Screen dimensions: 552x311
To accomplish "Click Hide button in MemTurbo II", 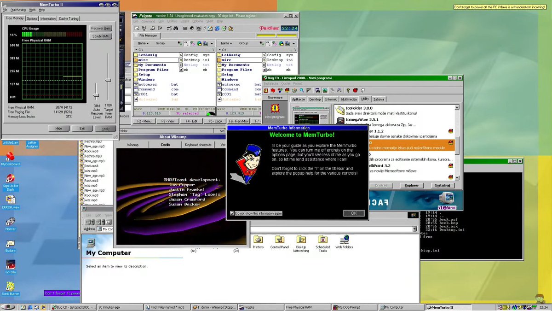I will coord(59,129).
